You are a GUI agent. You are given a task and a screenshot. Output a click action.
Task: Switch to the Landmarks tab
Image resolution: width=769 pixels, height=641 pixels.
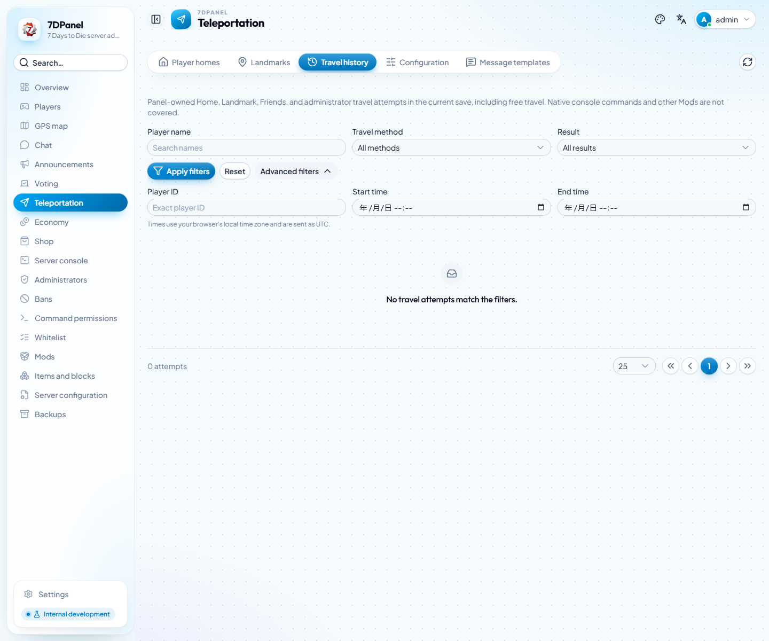[264, 62]
